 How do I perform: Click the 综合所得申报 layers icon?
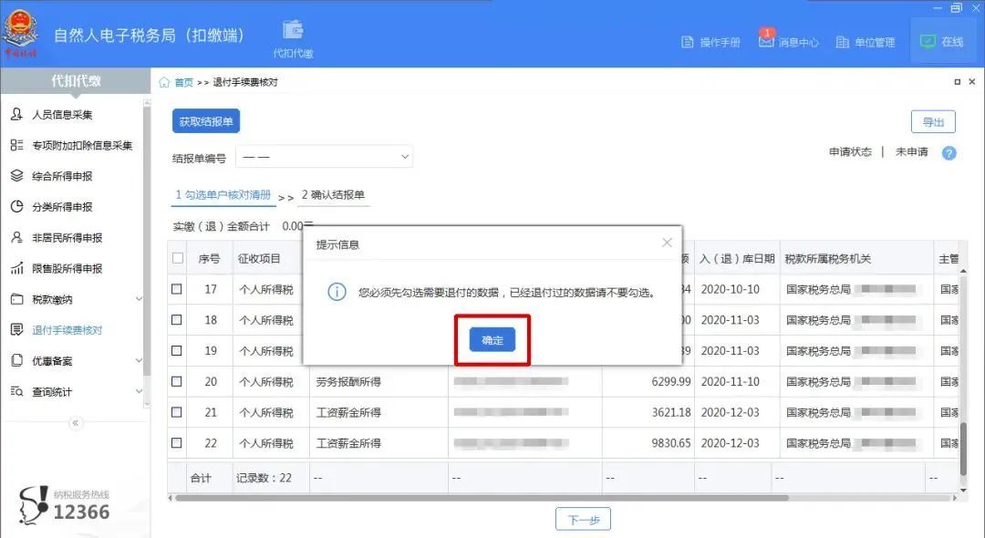(x=17, y=176)
